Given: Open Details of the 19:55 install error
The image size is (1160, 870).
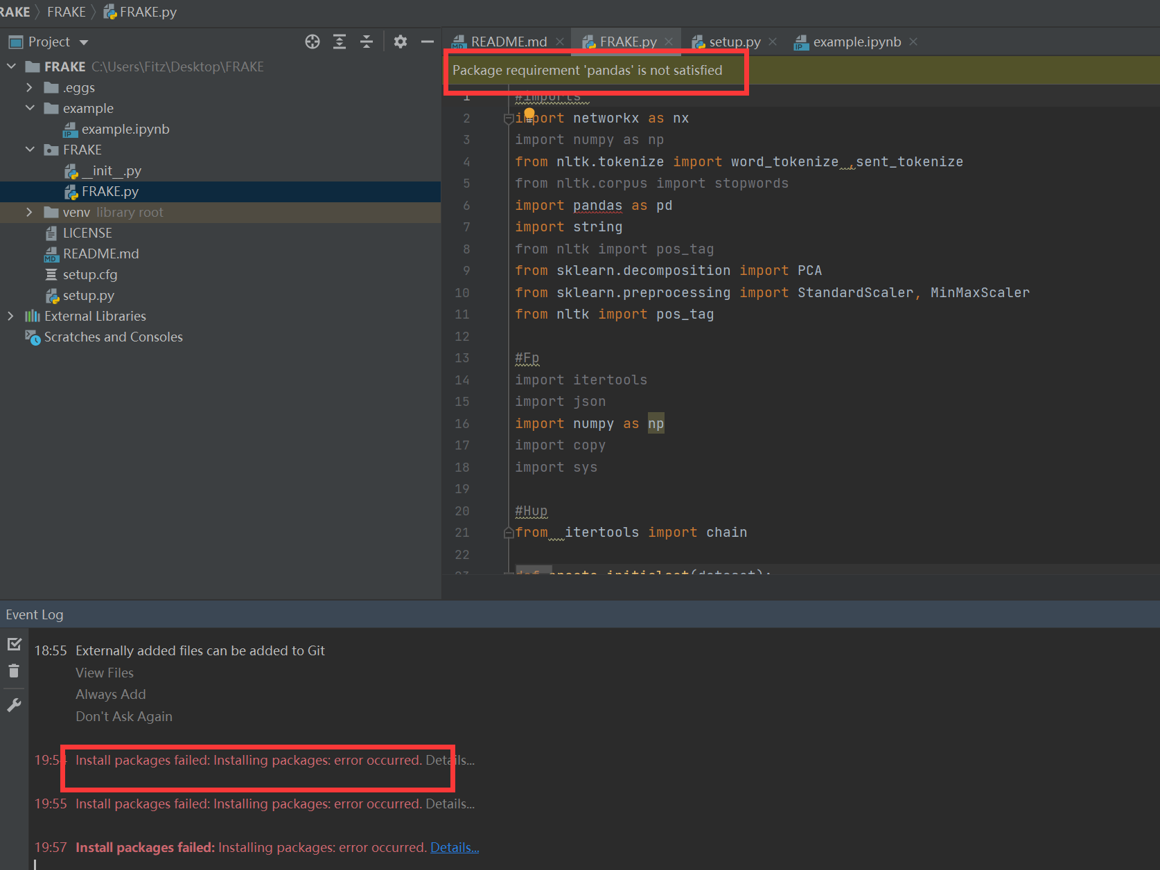Looking at the screenshot, I should 450,804.
